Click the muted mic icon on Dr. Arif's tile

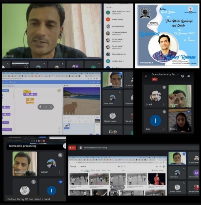(x=164, y=88)
